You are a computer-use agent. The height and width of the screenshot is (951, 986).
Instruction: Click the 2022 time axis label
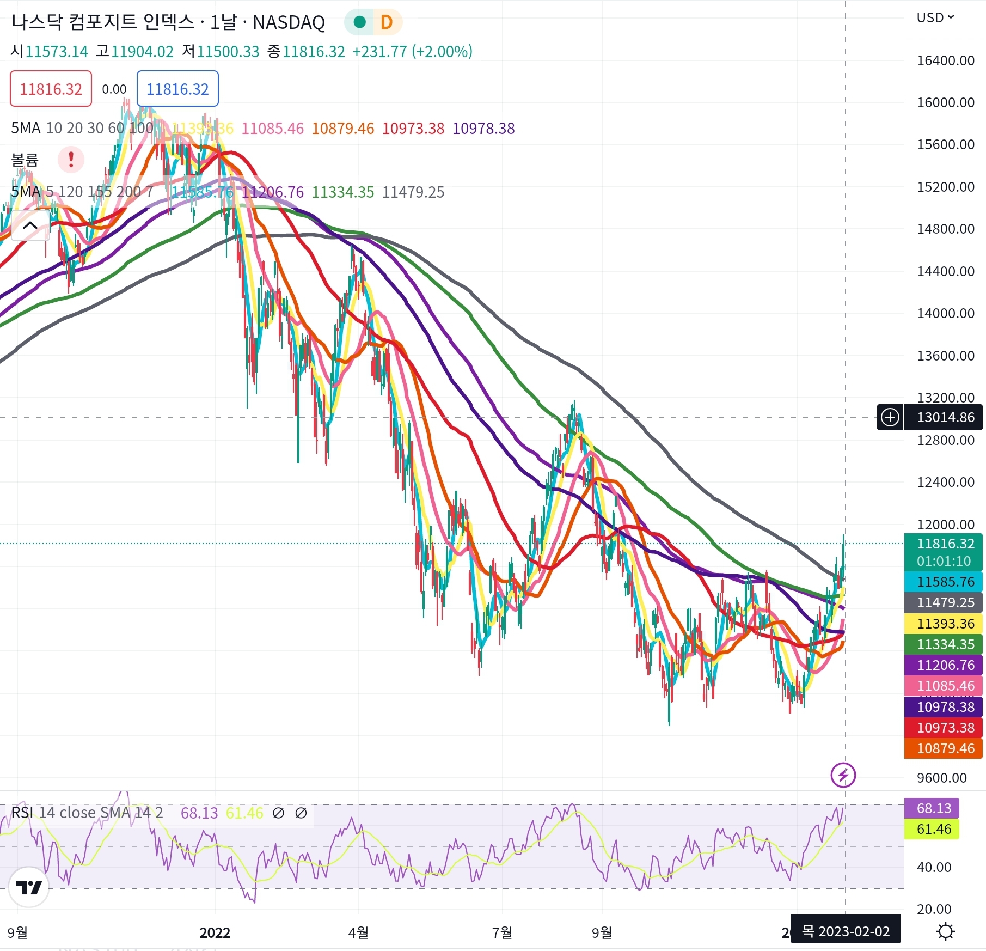(x=215, y=933)
